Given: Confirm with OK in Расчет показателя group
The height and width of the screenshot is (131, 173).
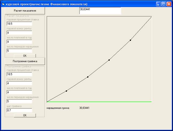Looking at the screenshot, I should click(x=25, y=56).
